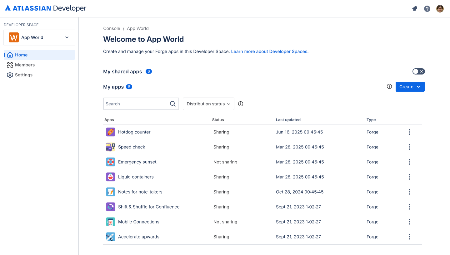The height and width of the screenshot is (255, 450).
Task: Toggle the My shared apps switch
Action: (x=418, y=71)
